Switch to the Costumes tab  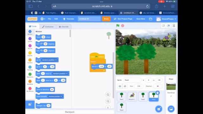[48, 27]
